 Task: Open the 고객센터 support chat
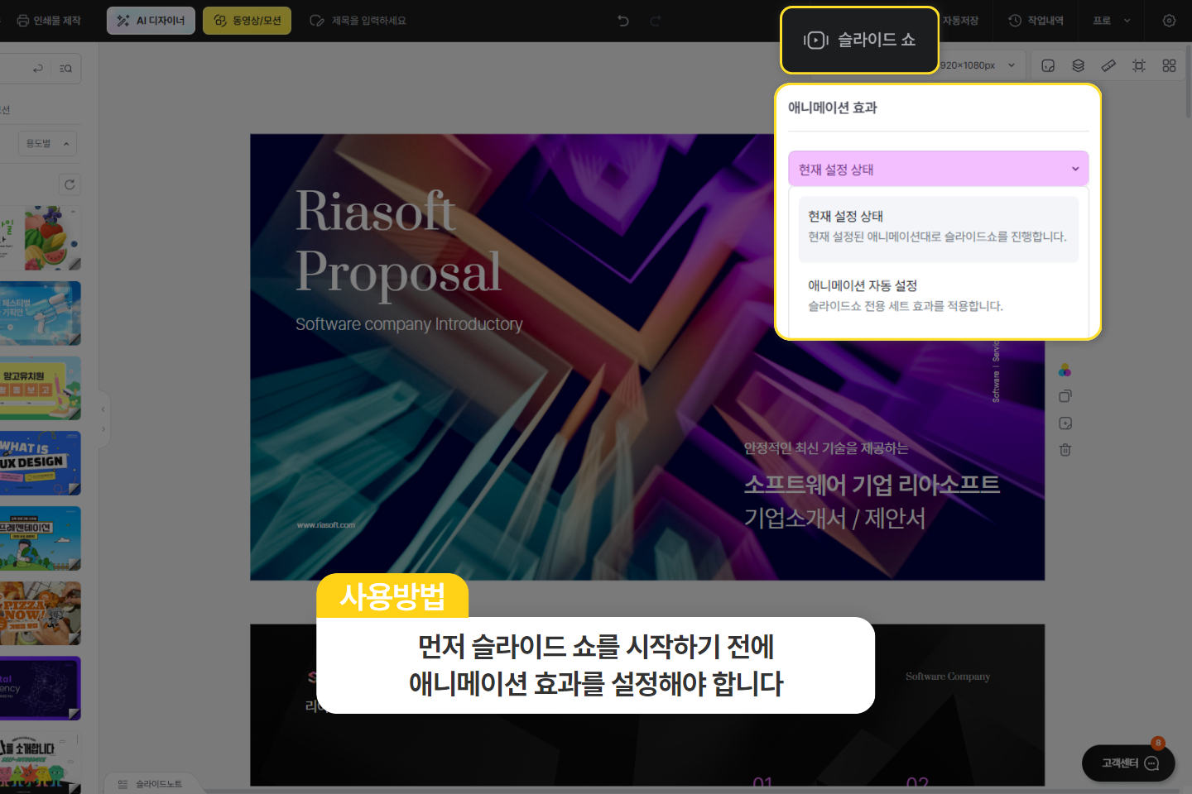tap(1128, 763)
